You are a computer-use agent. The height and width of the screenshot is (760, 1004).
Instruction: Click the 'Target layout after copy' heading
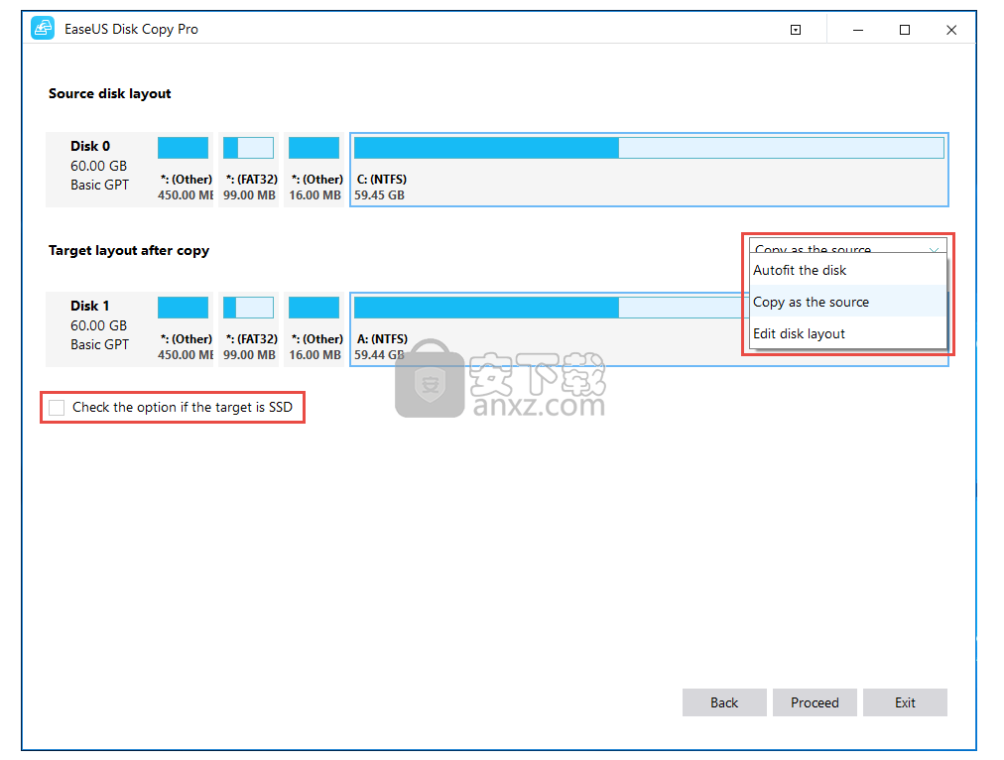(x=129, y=250)
